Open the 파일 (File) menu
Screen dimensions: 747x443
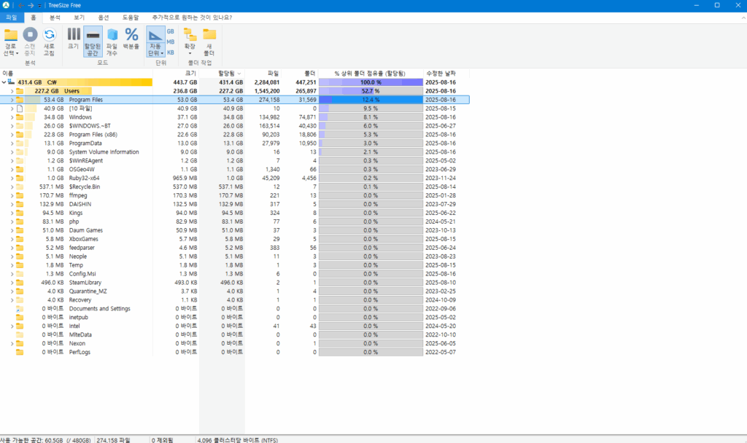click(x=12, y=17)
